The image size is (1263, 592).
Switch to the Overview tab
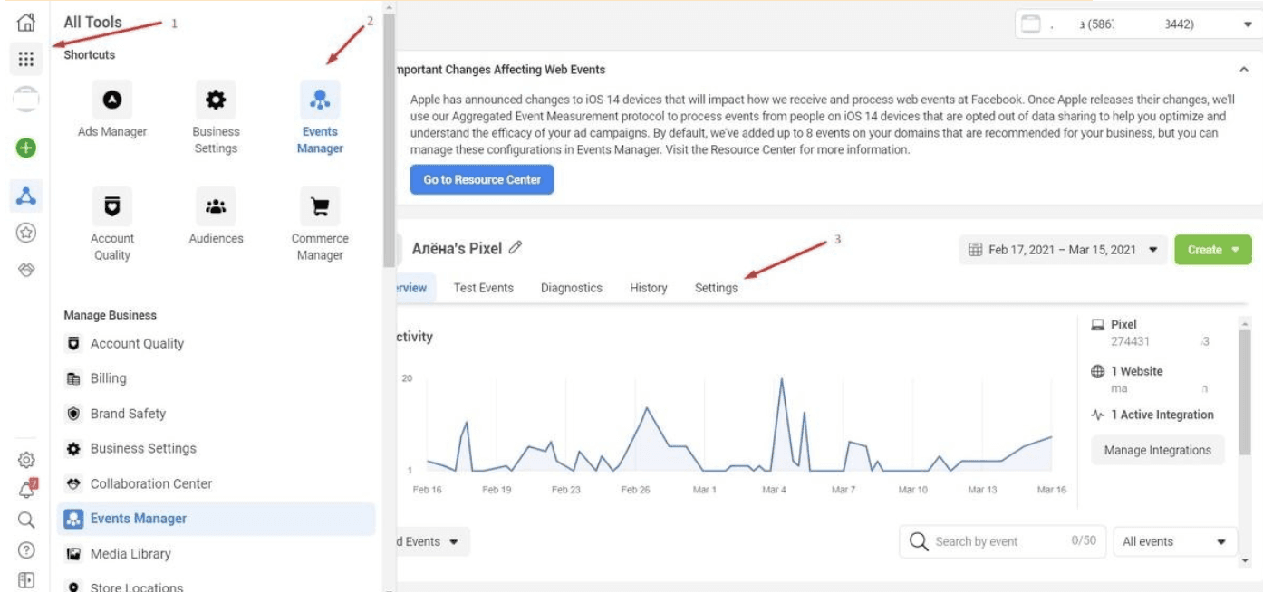[415, 288]
